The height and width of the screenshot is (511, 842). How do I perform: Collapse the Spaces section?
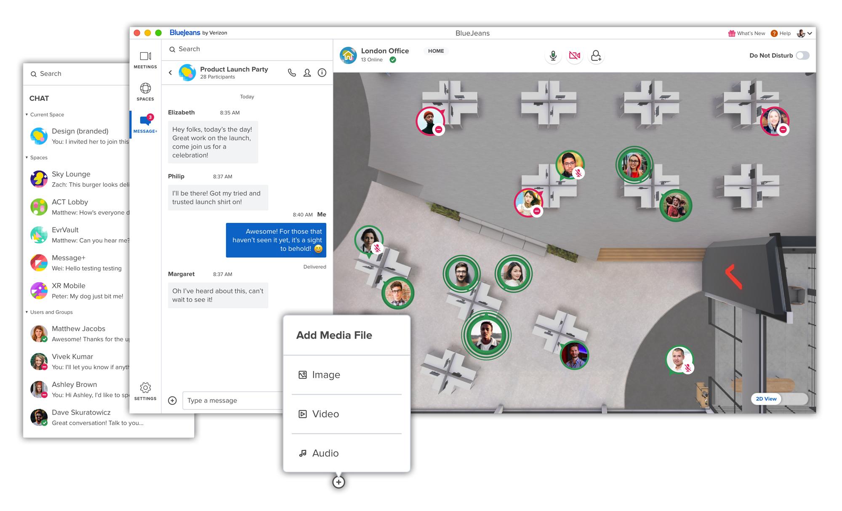tap(27, 158)
